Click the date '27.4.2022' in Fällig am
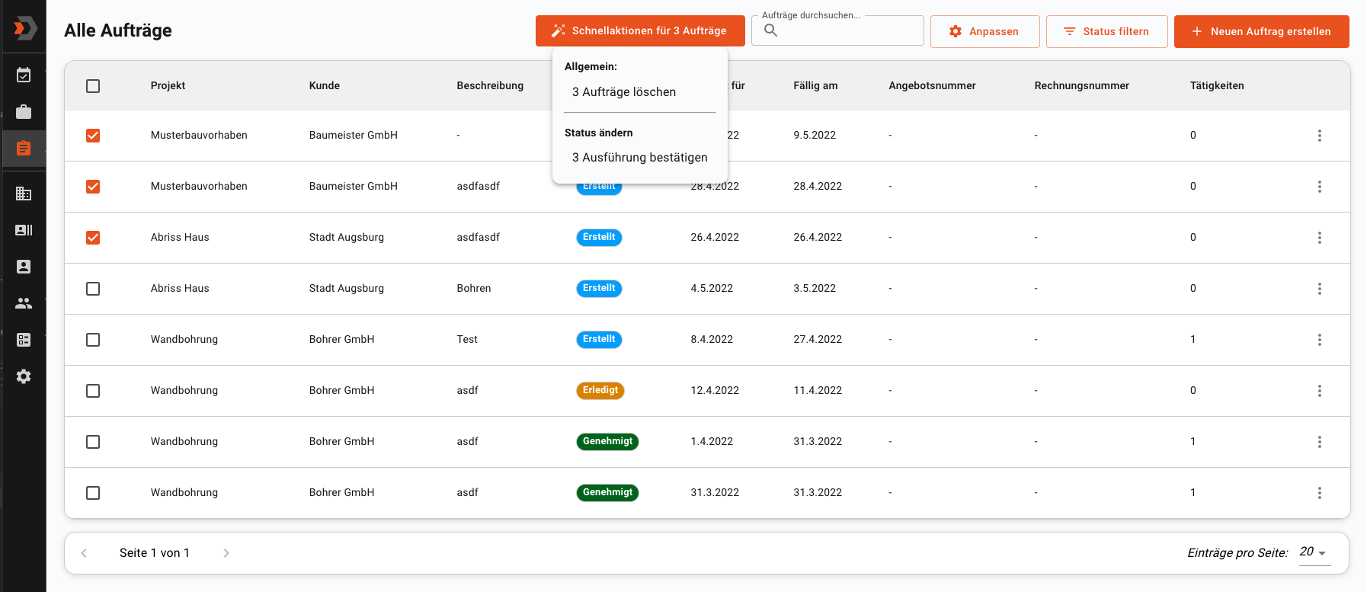The image size is (1367, 592). (818, 340)
